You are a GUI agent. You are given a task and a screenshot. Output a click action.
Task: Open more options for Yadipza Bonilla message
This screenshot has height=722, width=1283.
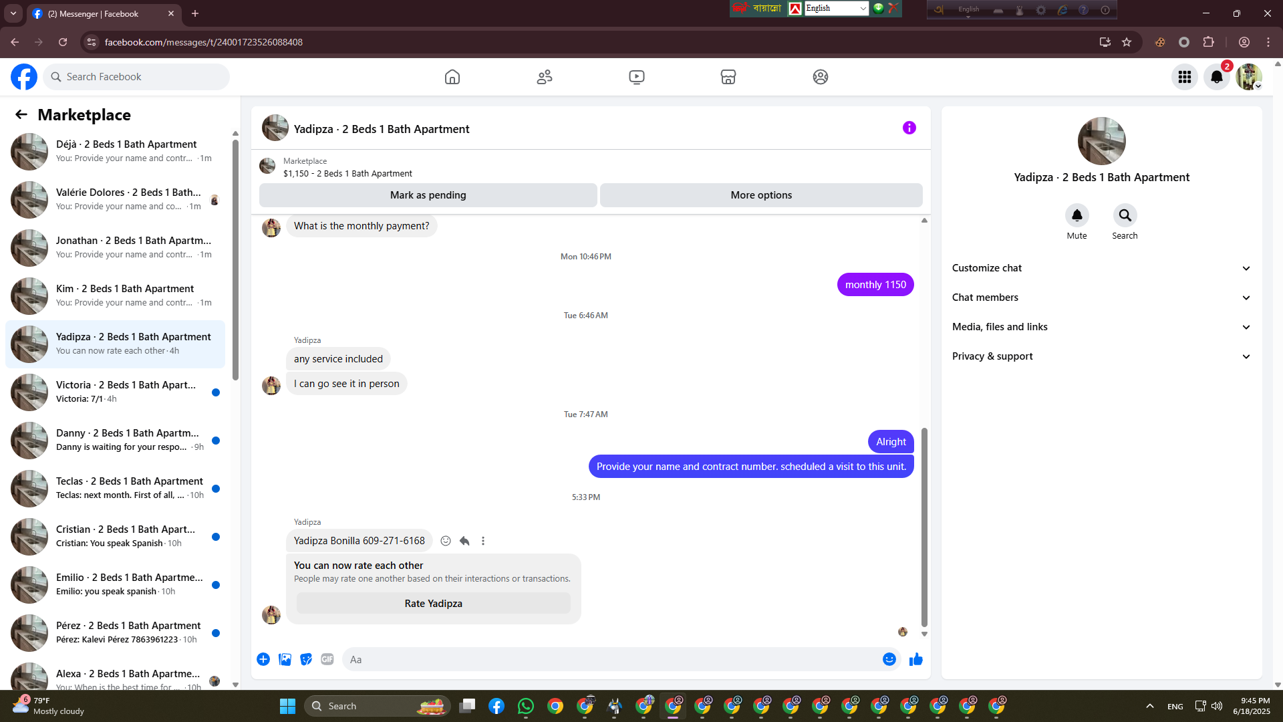[483, 541]
